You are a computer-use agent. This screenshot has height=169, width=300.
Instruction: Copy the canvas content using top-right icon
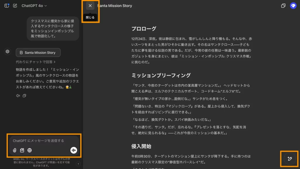coord(283,6)
